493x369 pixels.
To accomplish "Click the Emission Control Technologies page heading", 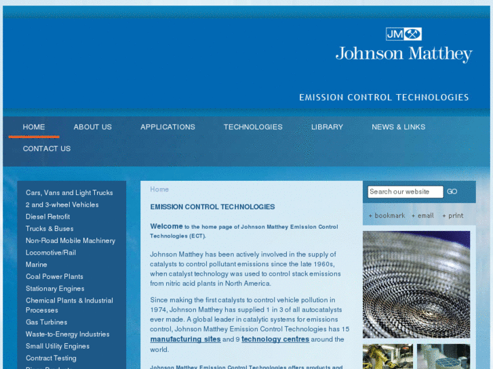I will [212, 207].
